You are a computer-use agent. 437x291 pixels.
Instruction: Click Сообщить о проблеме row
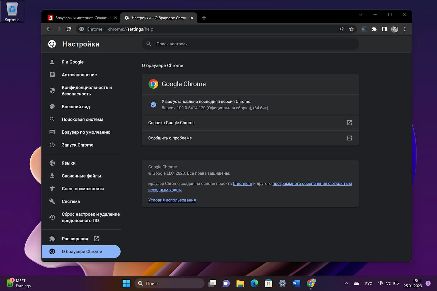point(250,138)
